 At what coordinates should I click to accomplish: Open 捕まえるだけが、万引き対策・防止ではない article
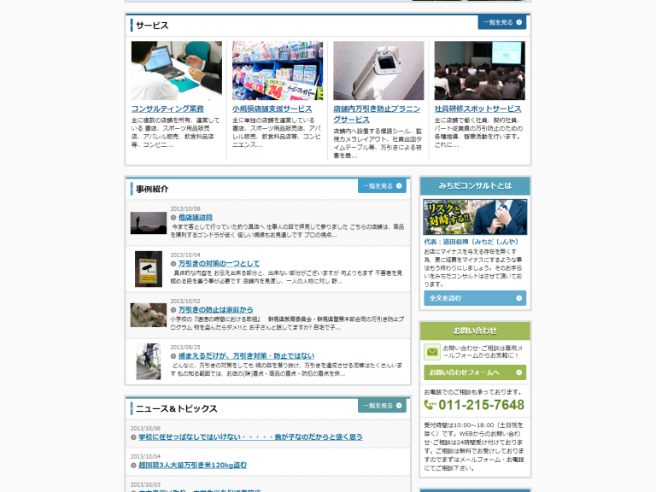[246, 355]
